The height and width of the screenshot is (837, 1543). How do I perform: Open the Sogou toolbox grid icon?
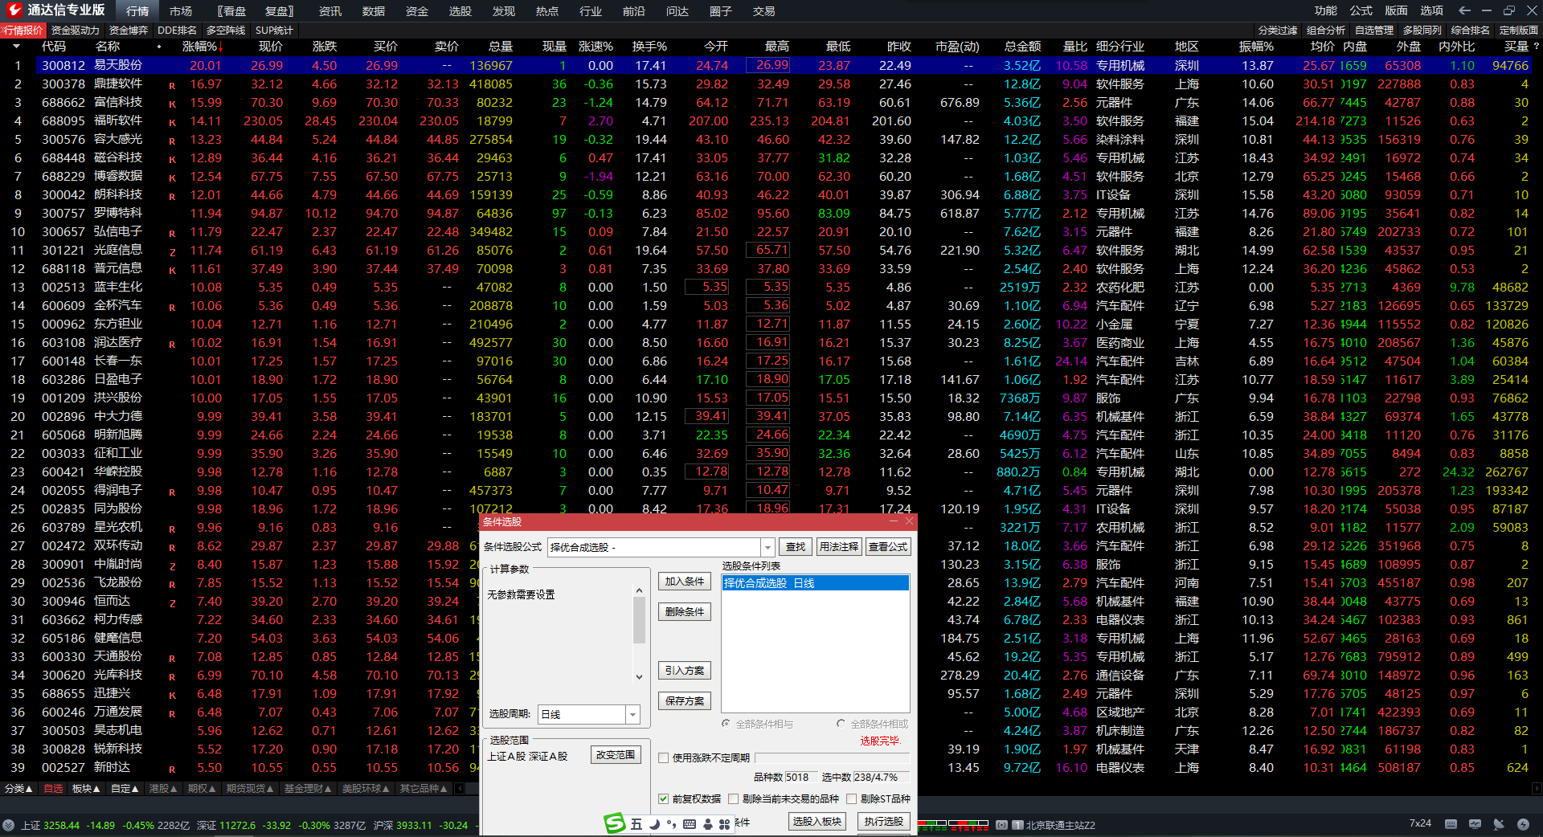[725, 823]
